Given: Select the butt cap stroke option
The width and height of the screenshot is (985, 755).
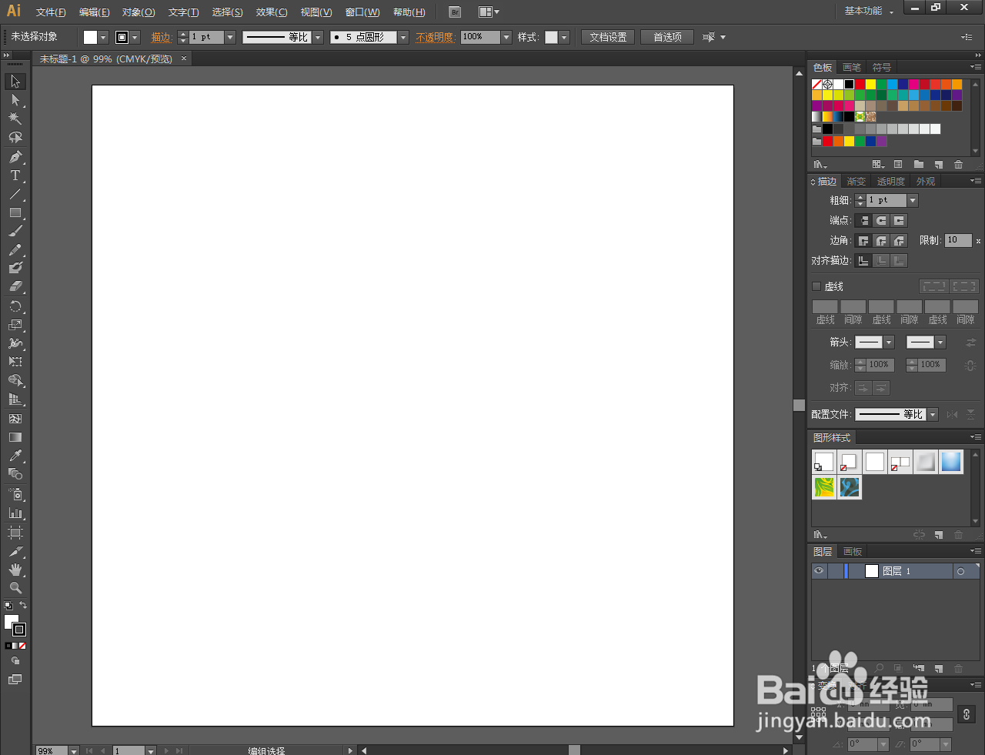Looking at the screenshot, I should point(863,221).
